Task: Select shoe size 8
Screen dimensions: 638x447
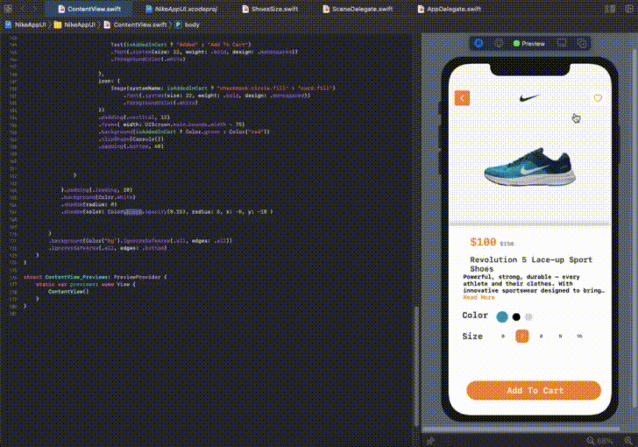Action: [x=542, y=337]
